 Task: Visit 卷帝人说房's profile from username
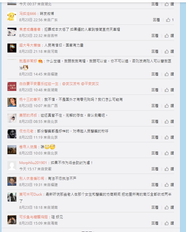click(x=28, y=147)
